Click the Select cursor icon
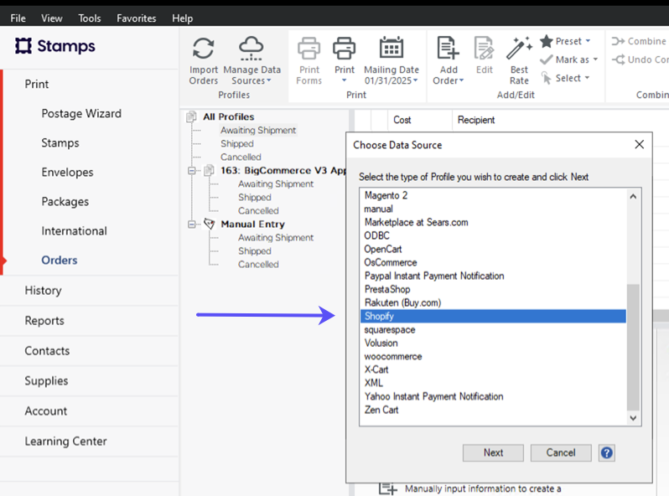This screenshot has width=669, height=496. click(x=546, y=78)
